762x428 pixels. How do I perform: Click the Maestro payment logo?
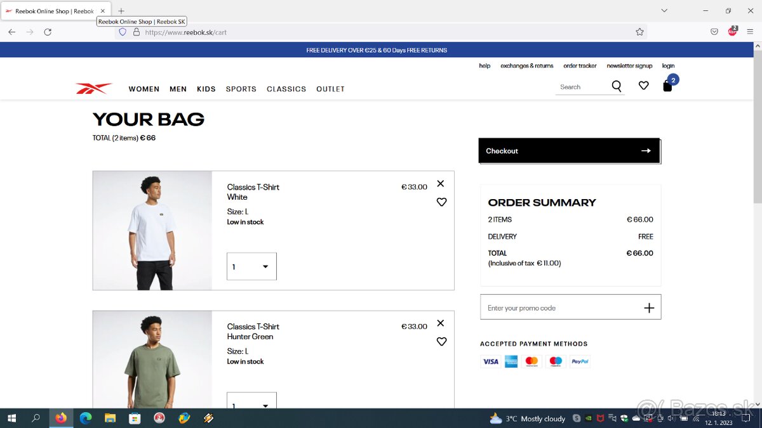click(x=556, y=361)
